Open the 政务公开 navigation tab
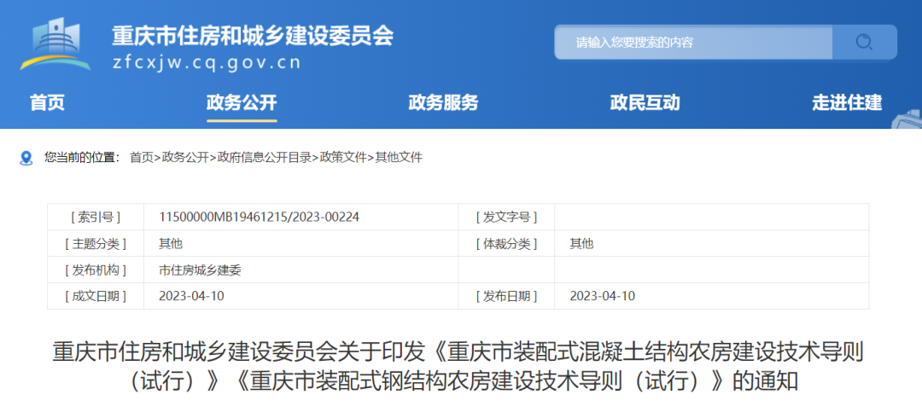Screen dimensions: 922x406 (241, 103)
